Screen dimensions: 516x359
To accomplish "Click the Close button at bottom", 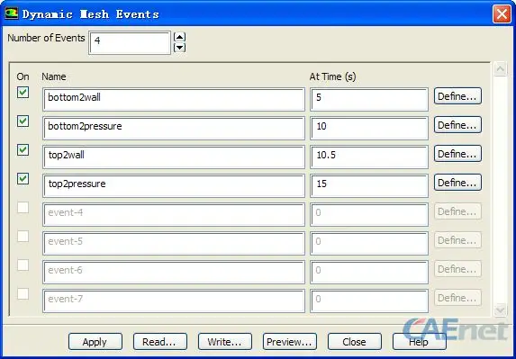I will click(x=355, y=342).
